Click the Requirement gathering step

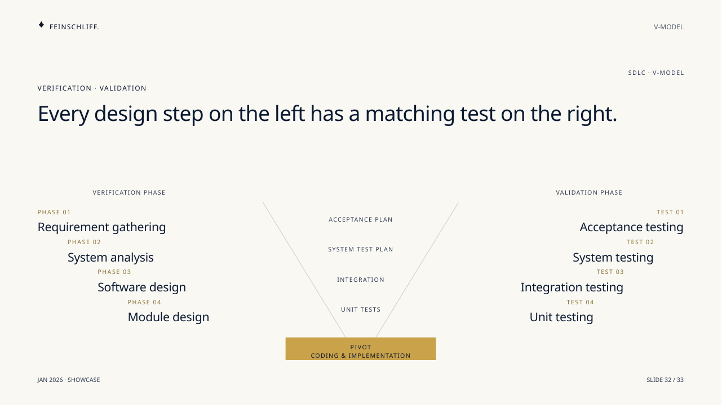pyautogui.click(x=101, y=227)
